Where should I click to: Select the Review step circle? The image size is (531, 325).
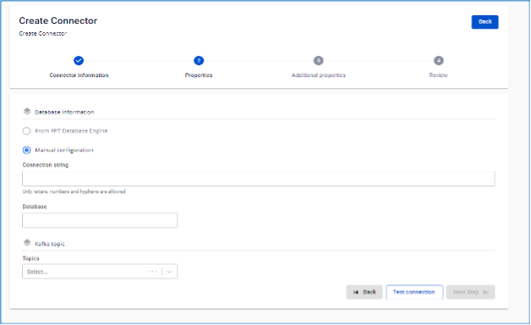[x=439, y=61]
